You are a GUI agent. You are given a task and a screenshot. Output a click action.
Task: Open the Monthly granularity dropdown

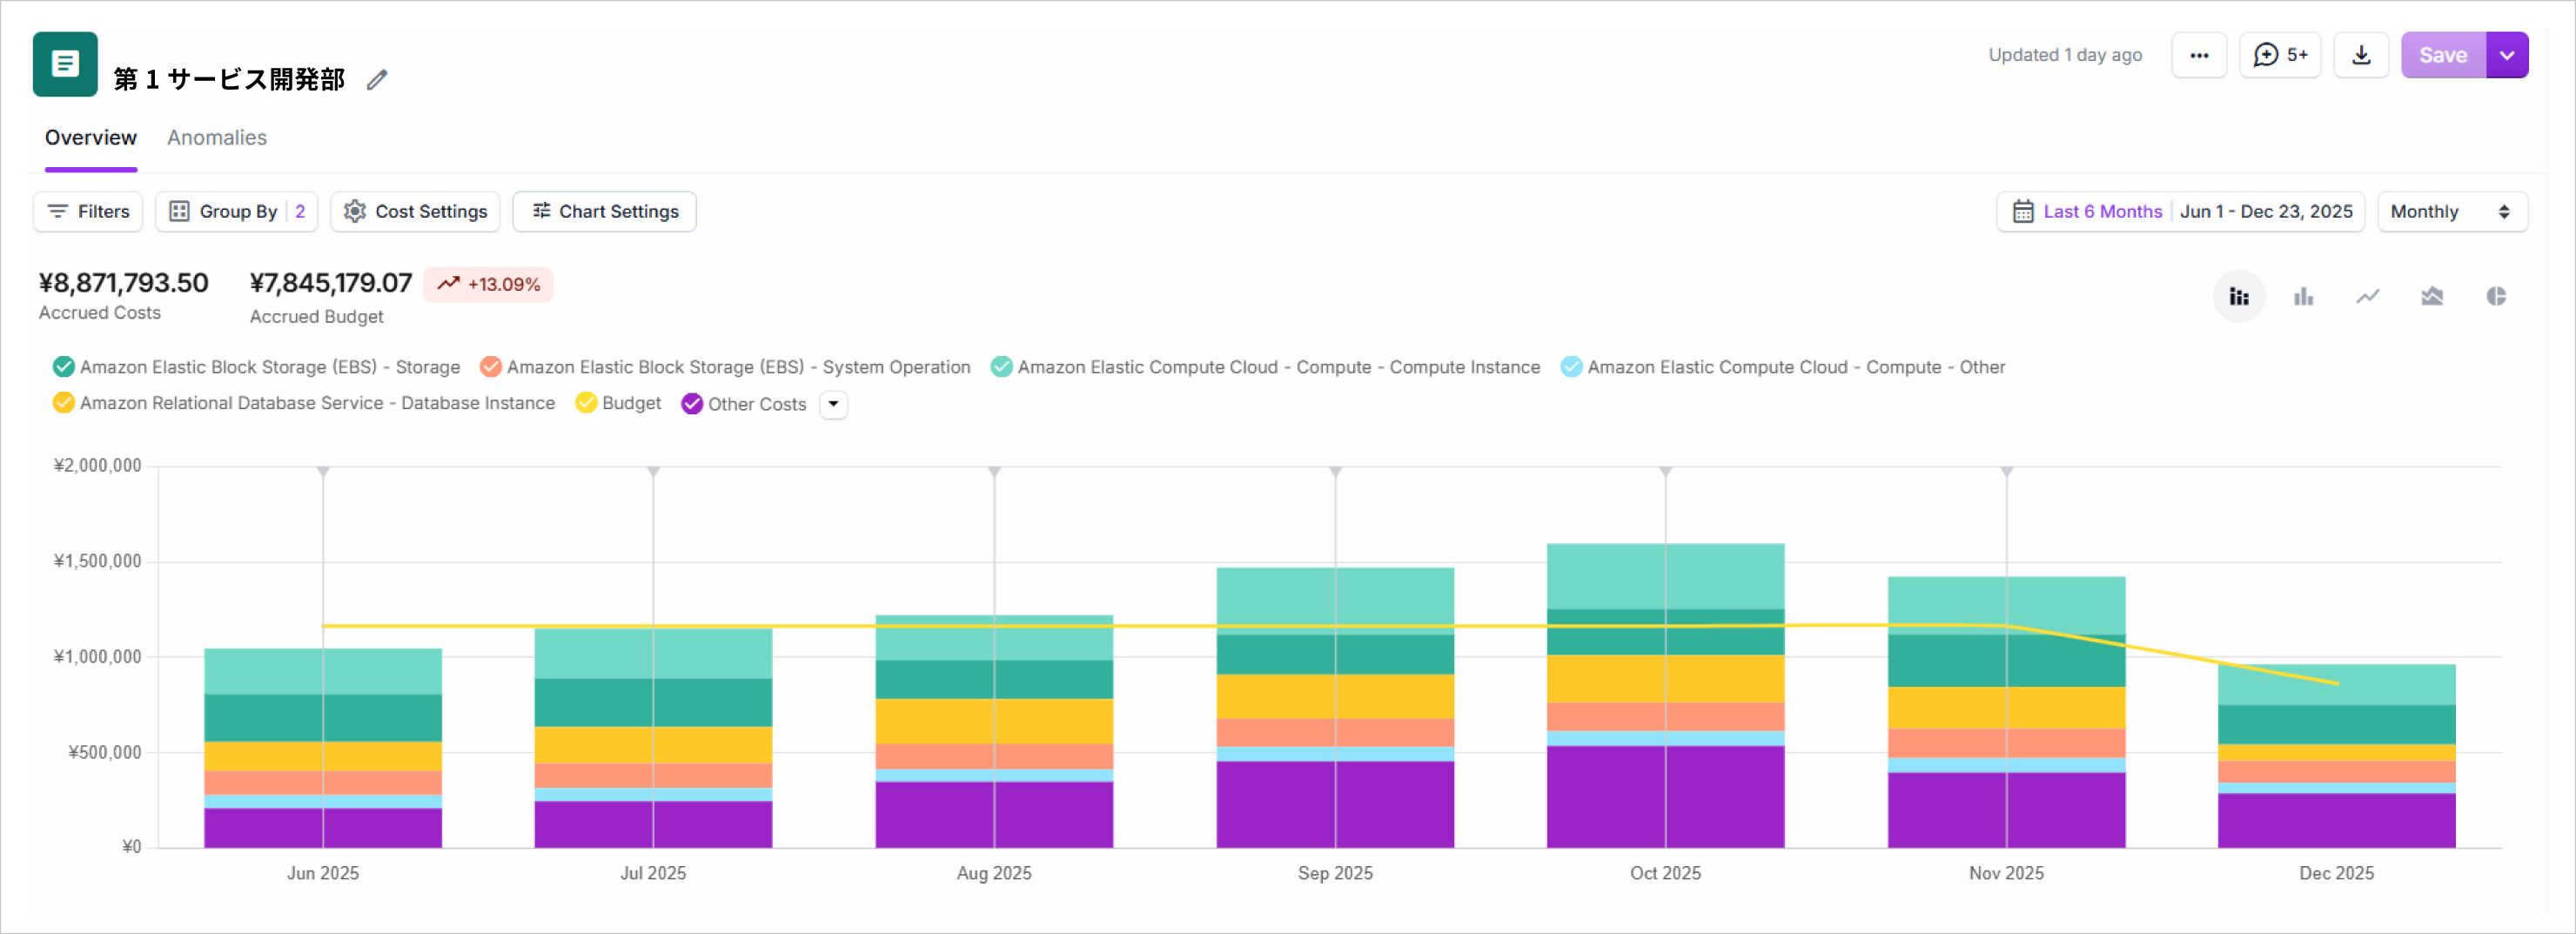[x=2451, y=212]
